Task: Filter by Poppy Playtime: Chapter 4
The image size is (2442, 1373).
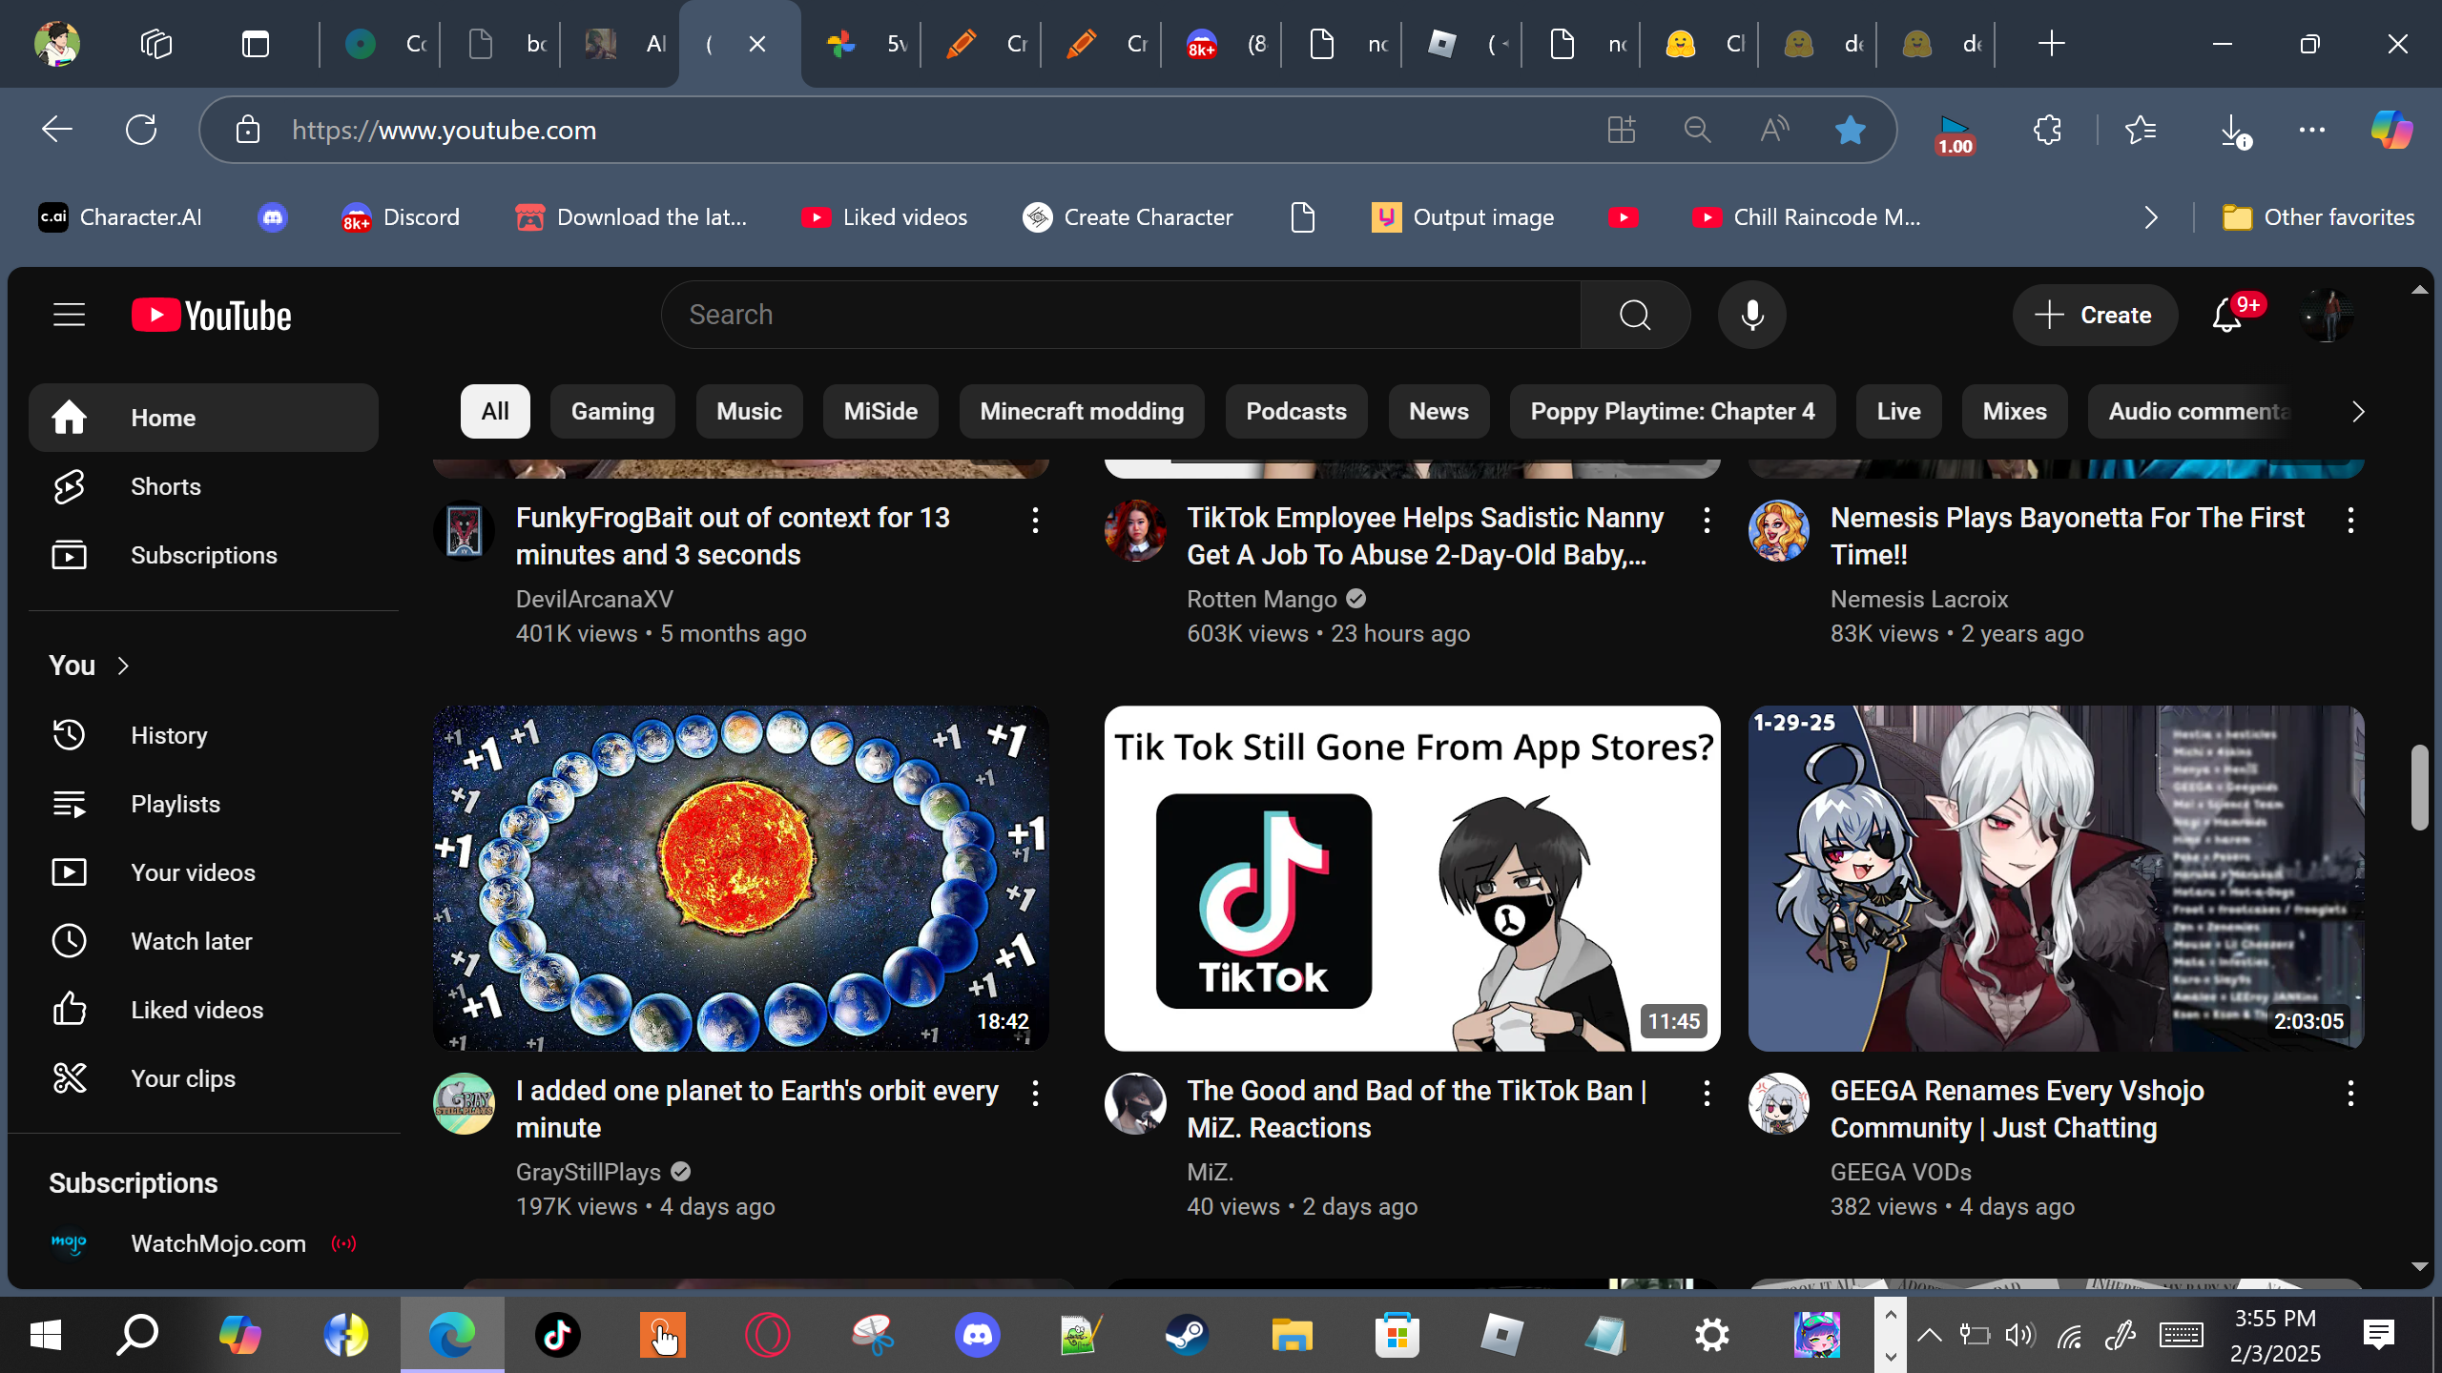Action: pyautogui.click(x=1672, y=412)
